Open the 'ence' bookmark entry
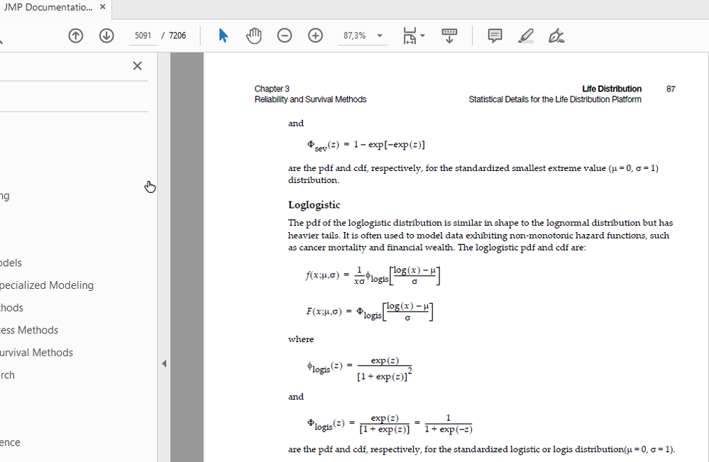 (x=10, y=443)
